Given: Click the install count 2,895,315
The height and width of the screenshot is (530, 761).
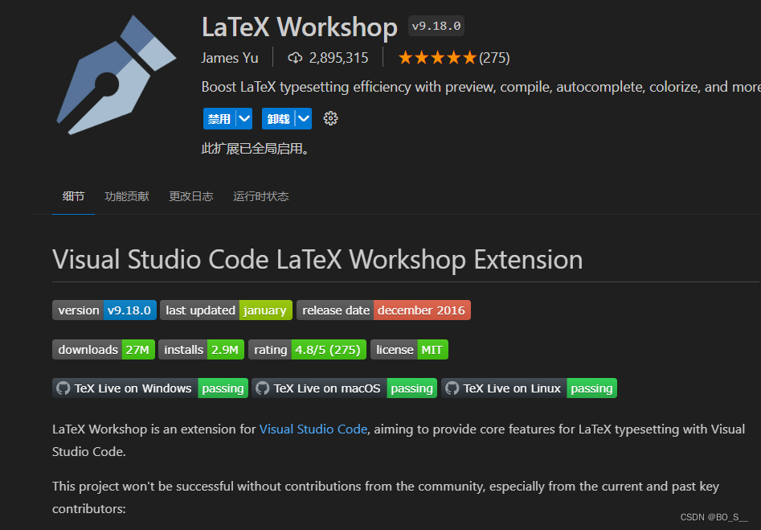Looking at the screenshot, I should click(339, 58).
